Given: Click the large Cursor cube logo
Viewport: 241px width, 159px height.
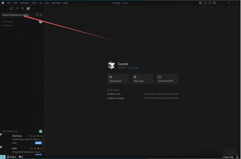Looking at the screenshot, I should coord(111,65).
